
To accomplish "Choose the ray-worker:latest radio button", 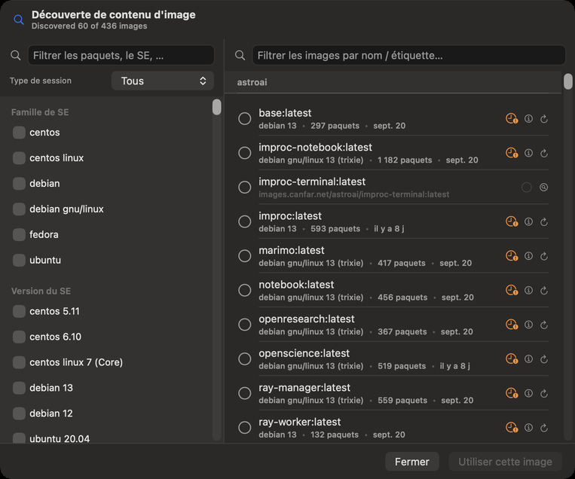I will [x=245, y=428].
